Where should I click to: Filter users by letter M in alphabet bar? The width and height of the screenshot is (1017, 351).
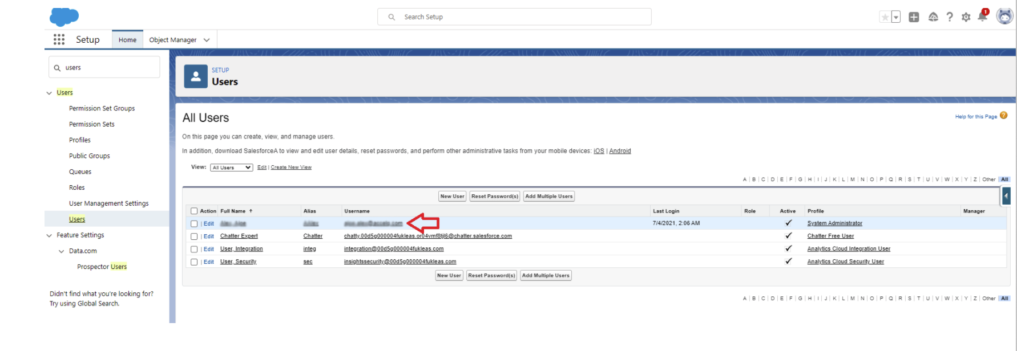pyautogui.click(x=853, y=179)
